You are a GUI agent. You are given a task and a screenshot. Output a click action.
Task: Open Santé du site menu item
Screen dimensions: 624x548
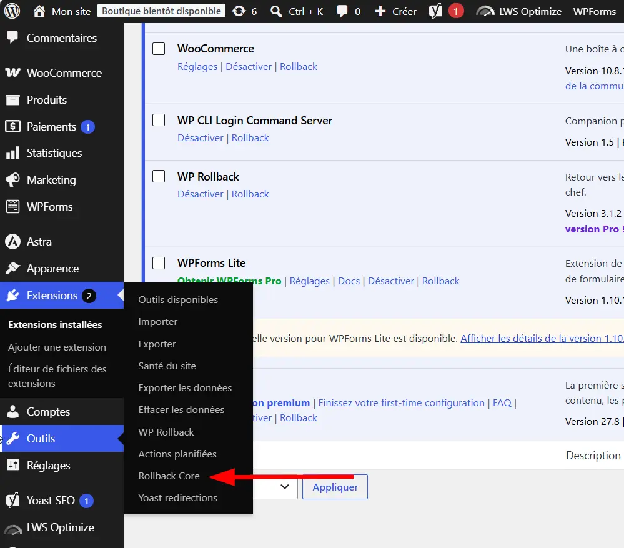(x=167, y=366)
